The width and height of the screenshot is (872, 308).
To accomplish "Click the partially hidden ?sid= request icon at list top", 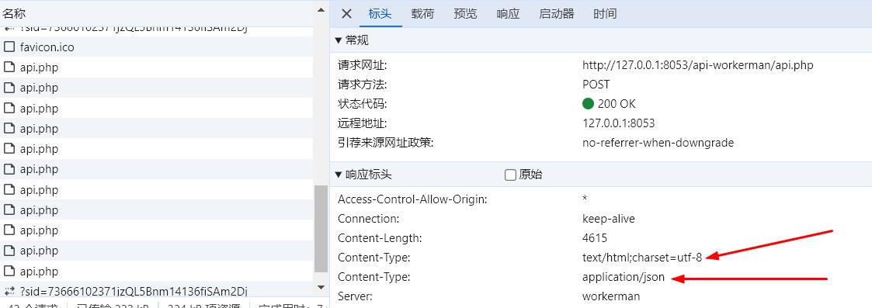I will 9,29.
